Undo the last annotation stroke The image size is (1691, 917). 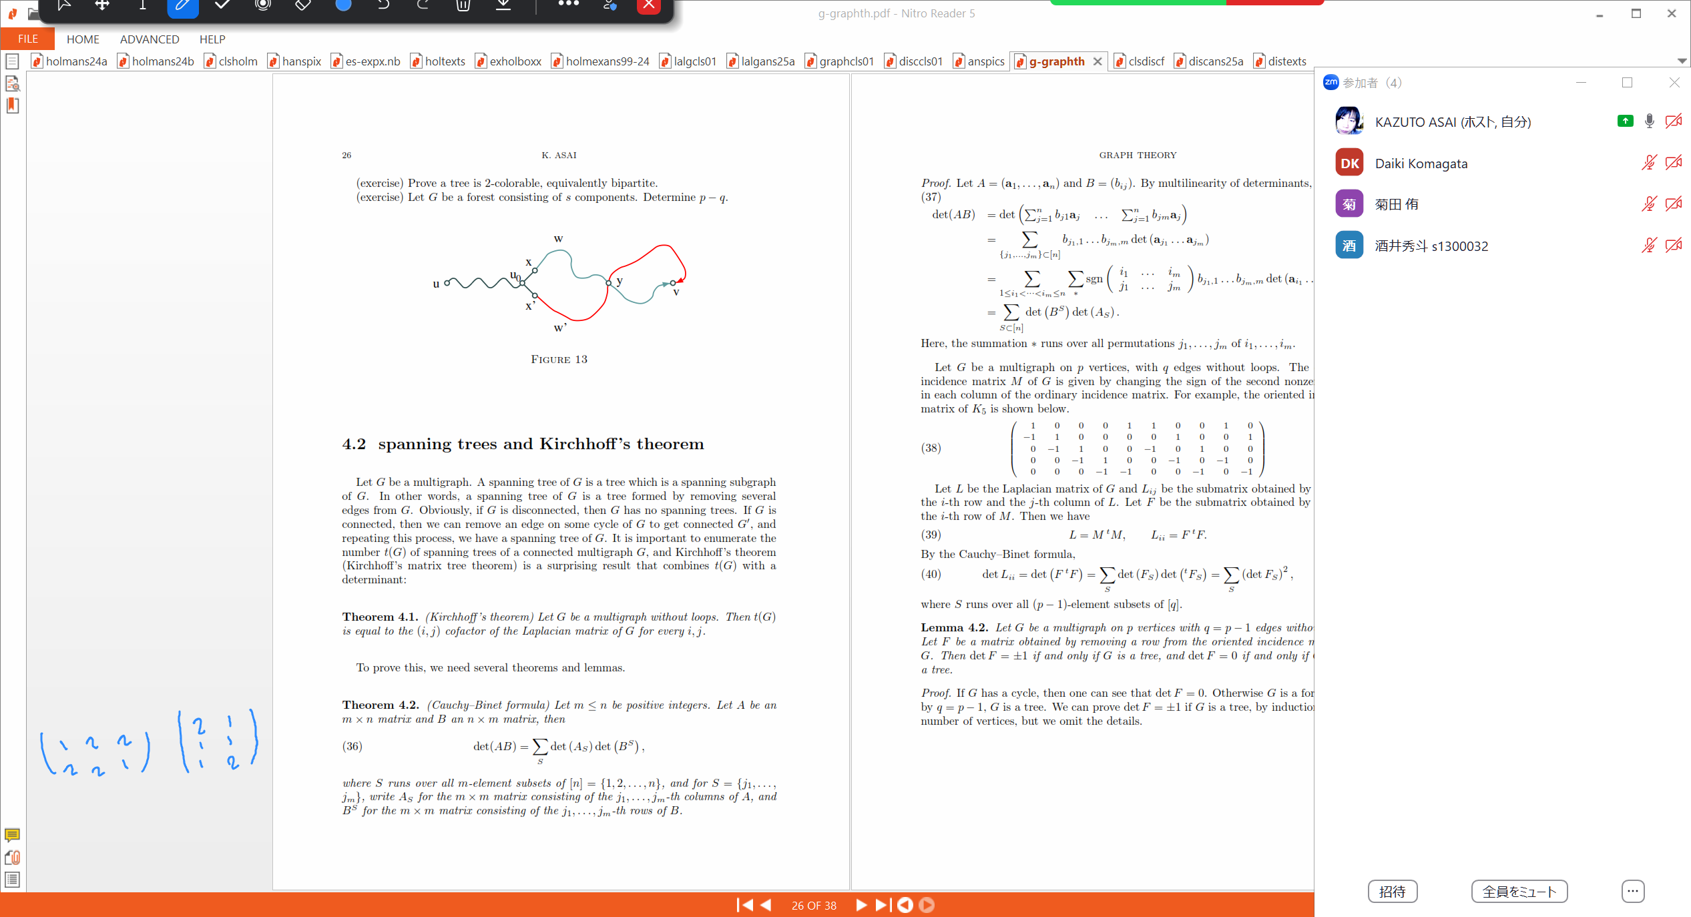tap(383, 5)
